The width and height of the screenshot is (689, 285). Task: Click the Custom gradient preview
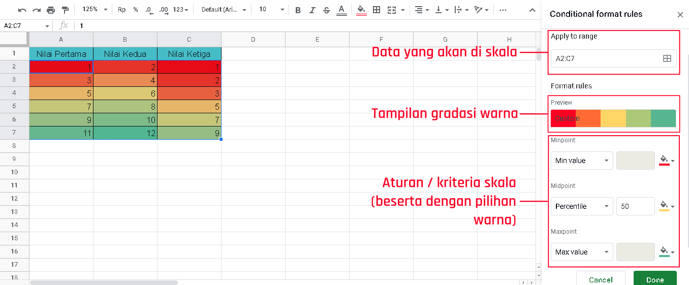(613, 118)
